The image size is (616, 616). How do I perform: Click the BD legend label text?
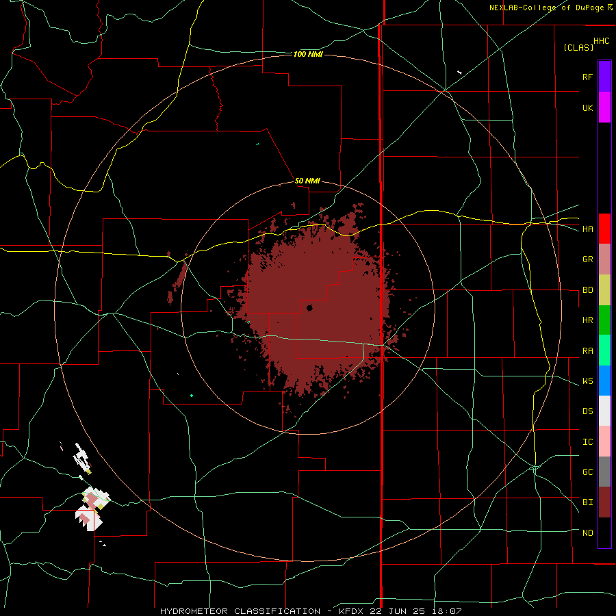pyautogui.click(x=587, y=290)
